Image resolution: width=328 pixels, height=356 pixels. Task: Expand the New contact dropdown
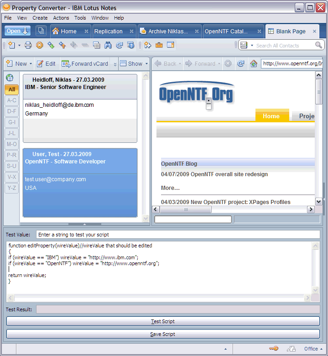(x=31, y=64)
